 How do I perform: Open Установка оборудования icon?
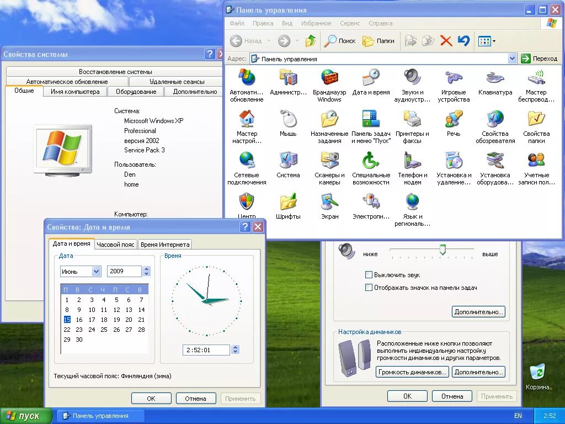[495, 168]
